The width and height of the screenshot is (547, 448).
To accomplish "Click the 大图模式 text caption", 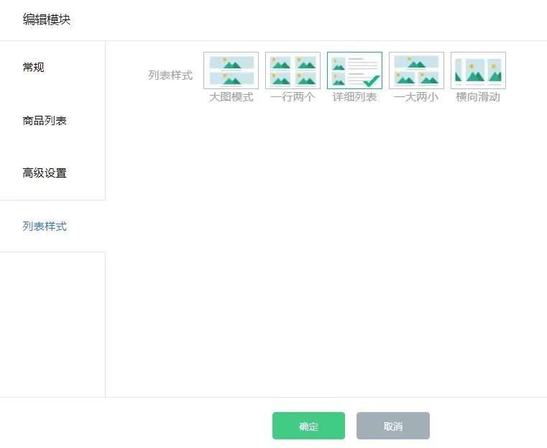I will [231, 97].
